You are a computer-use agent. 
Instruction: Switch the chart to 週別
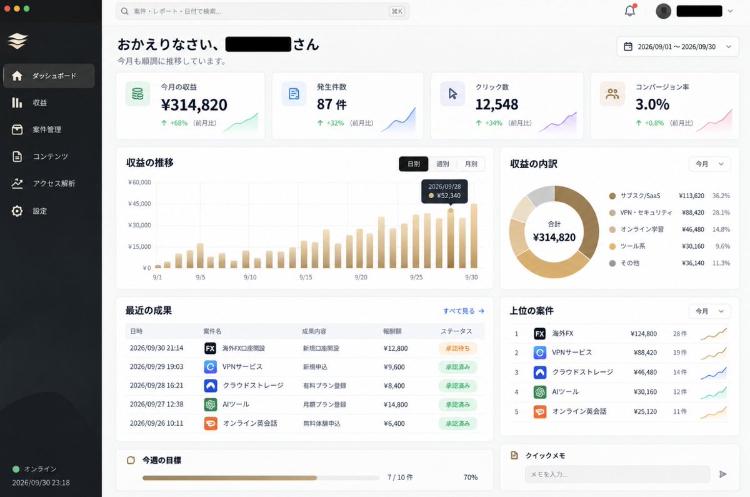(x=442, y=164)
